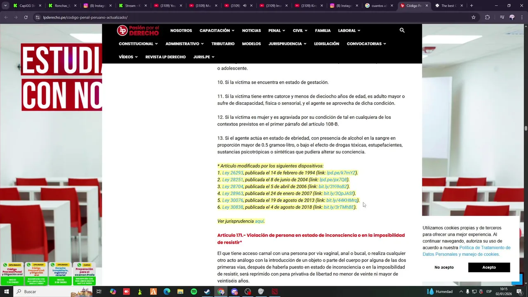The height and width of the screenshot is (297, 528).
Task: Open the LEGISLACIÓN menu item
Action: tap(326, 44)
